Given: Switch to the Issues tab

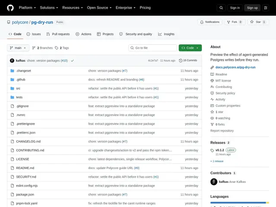Looking at the screenshot, I should coord(34,34).
